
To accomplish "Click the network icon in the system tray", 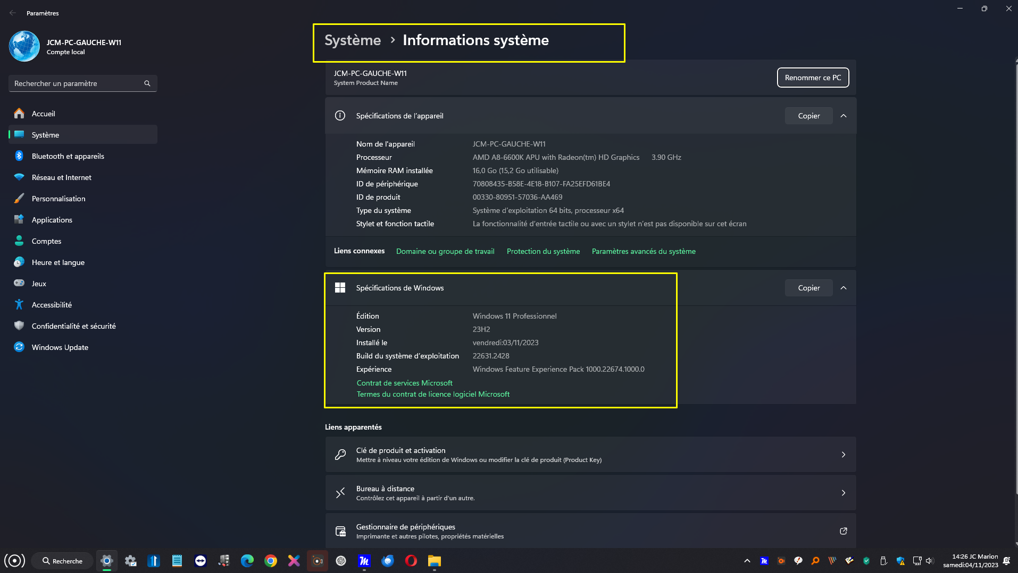I will click(917, 561).
